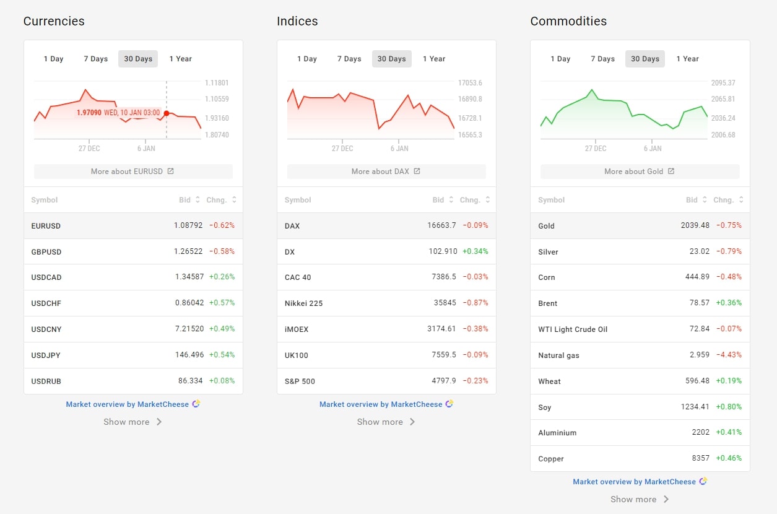777x514 pixels.
Task: Select the USDCNY row
Action: coord(133,329)
